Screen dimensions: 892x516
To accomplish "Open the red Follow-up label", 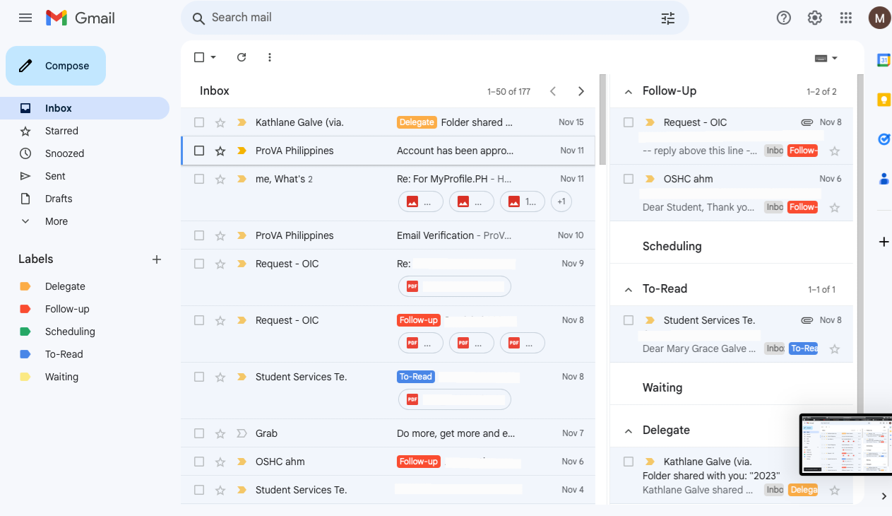I will [x=67, y=309].
